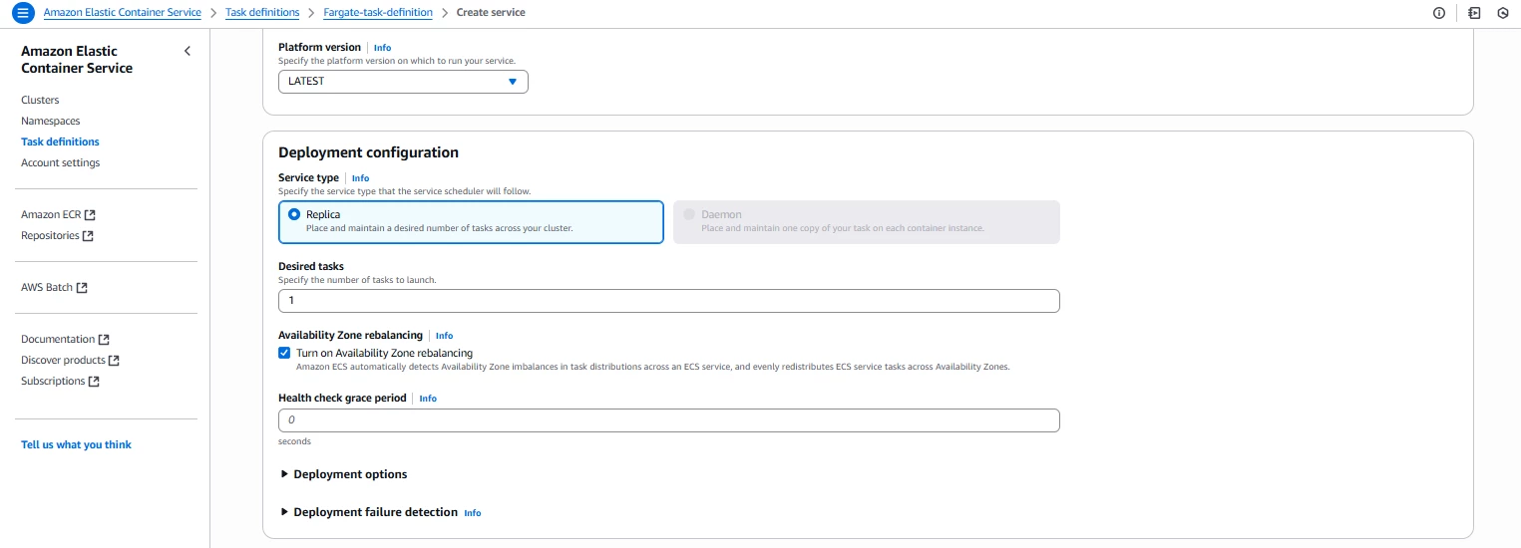
Task: Open Info for Health check grace period
Action: [428, 399]
